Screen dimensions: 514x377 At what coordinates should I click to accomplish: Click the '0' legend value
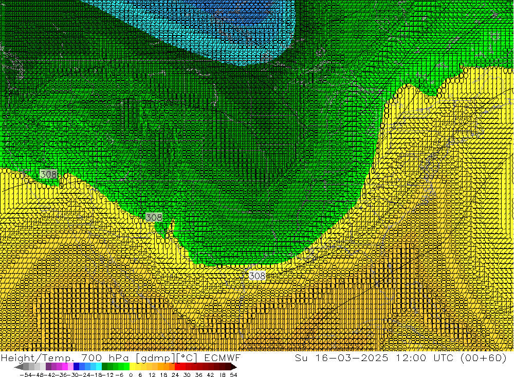click(131, 375)
